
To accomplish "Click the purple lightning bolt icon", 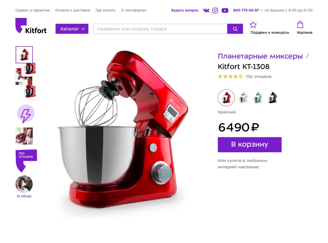I will (26, 114).
